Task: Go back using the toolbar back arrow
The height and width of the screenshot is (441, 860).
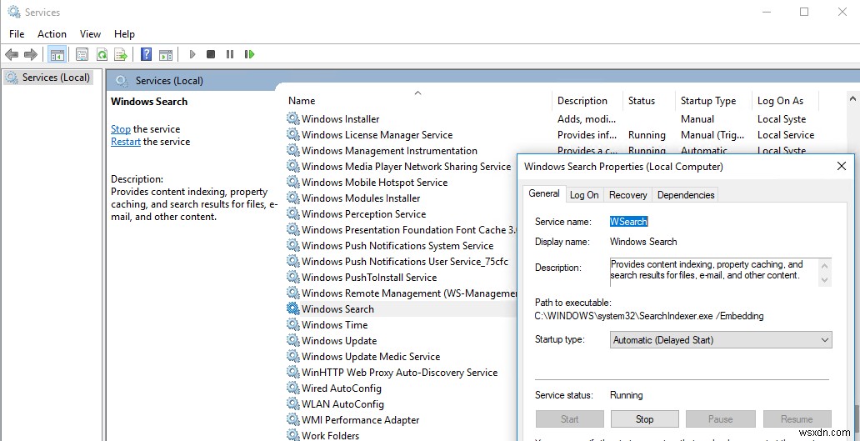Action: point(12,54)
